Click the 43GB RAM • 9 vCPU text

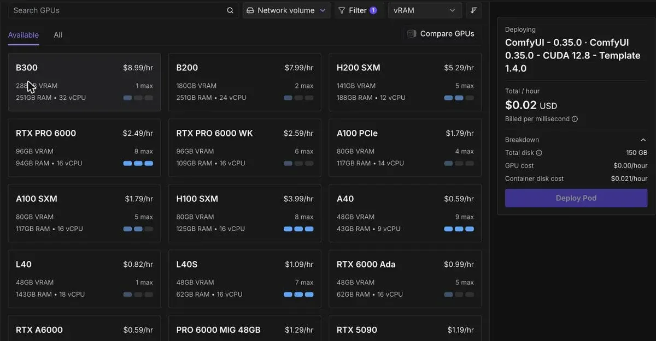click(x=368, y=229)
